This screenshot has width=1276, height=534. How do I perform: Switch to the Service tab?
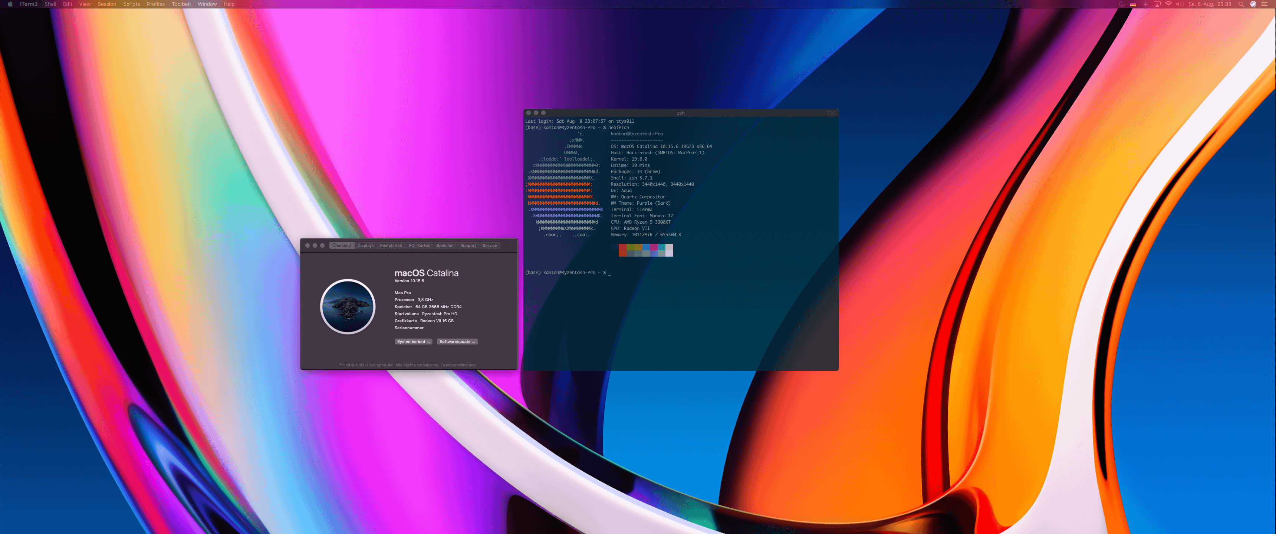[x=489, y=246]
